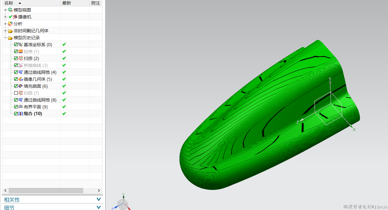388x210 pixels.
Task: Click the X axis arrowhead of the datum
Action: pos(351,127)
